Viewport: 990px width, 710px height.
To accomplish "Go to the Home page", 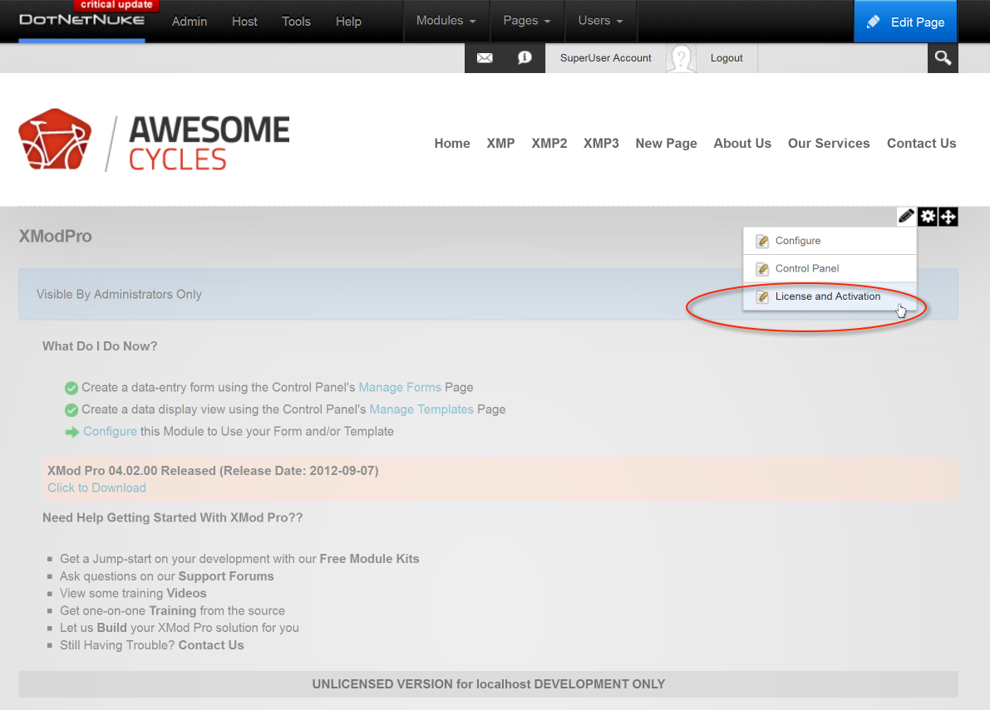I will point(452,143).
